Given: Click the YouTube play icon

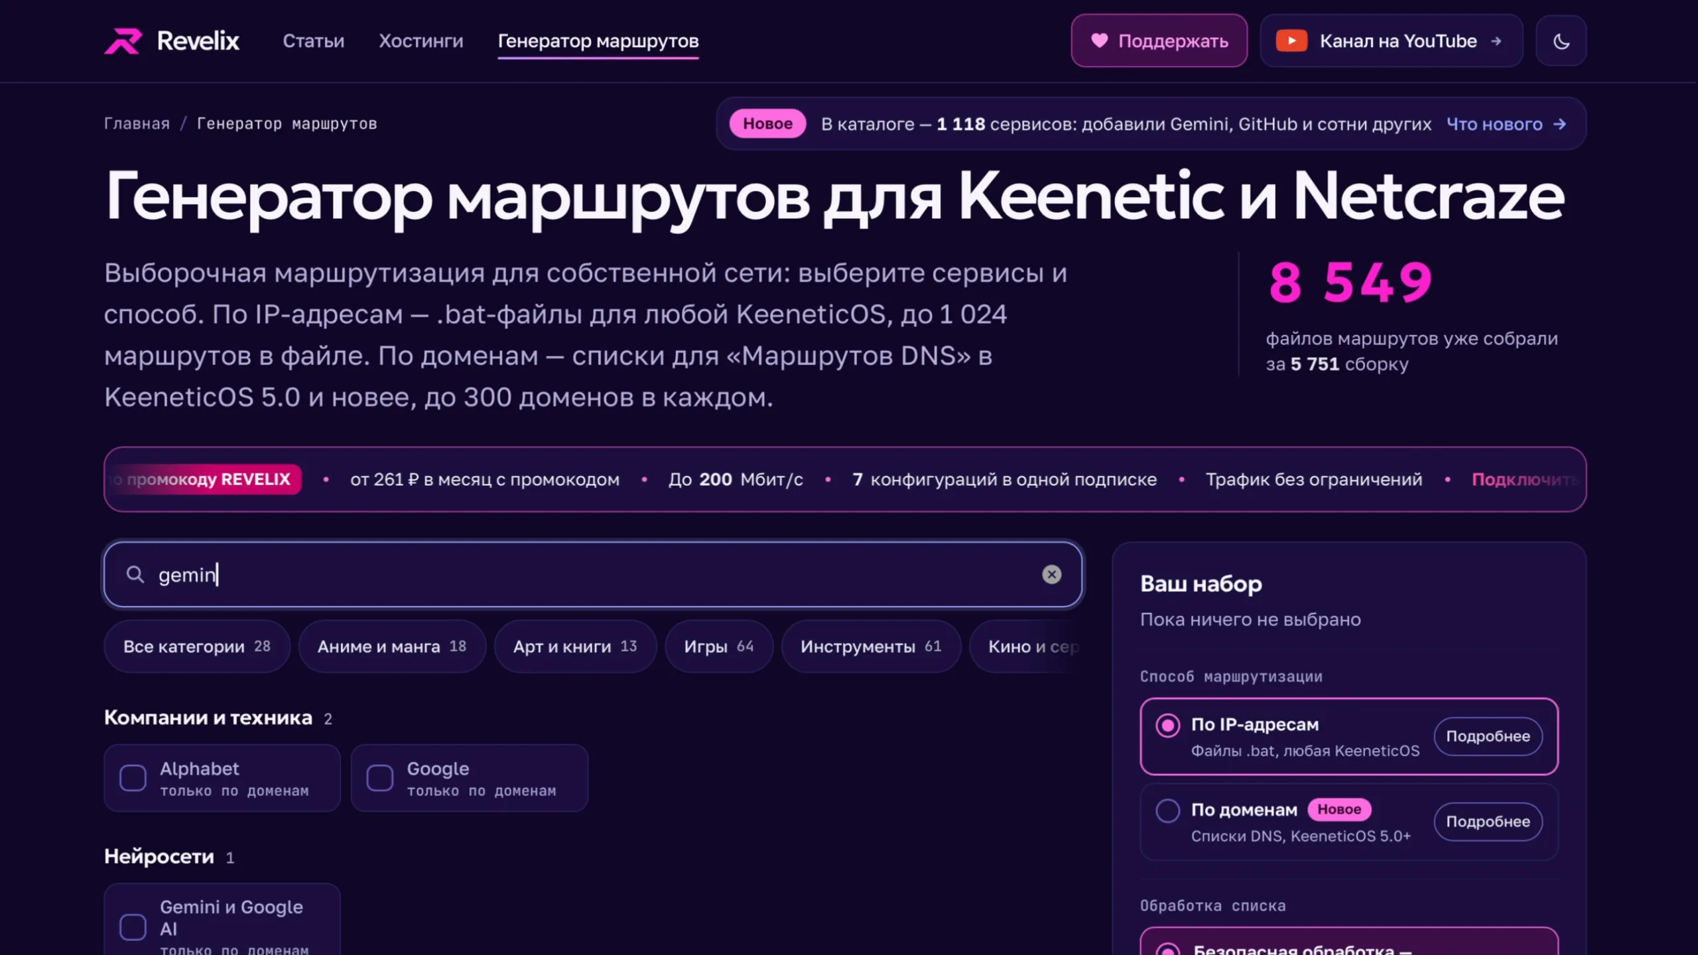Looking at the screenshot, I should pos(1291,41).
